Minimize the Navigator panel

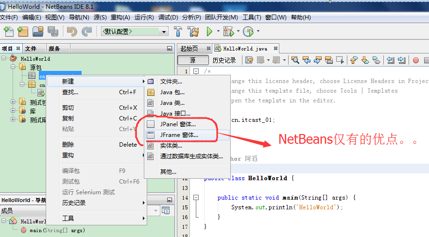(170, 200)
